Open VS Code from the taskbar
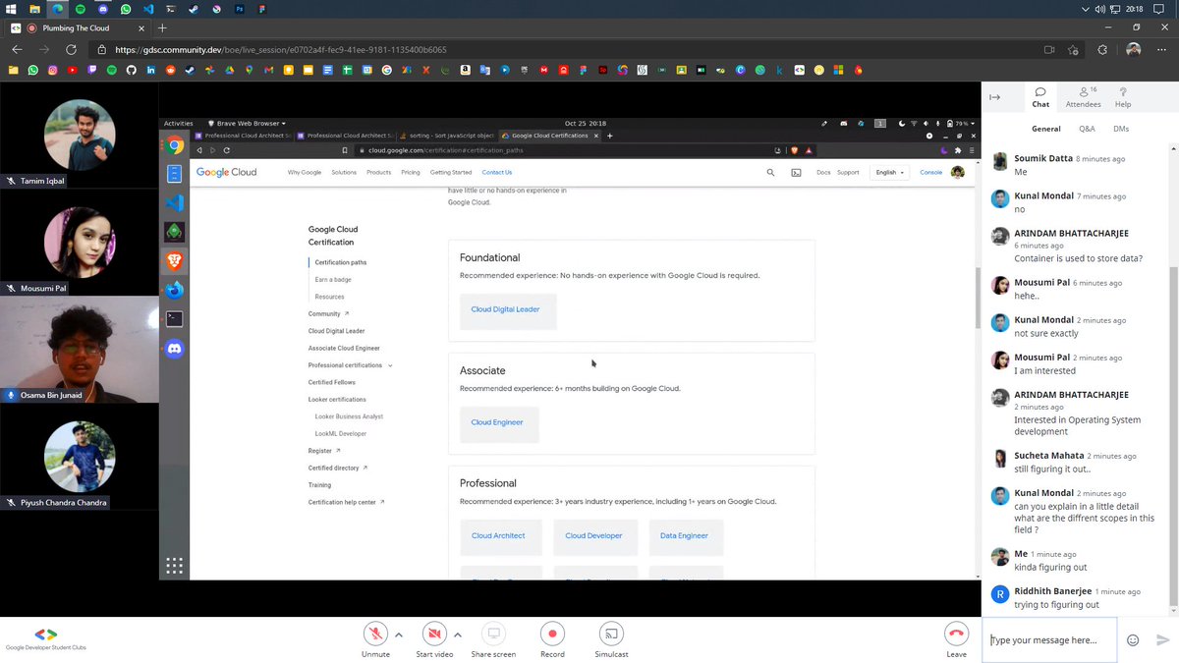 coord(148,9)
